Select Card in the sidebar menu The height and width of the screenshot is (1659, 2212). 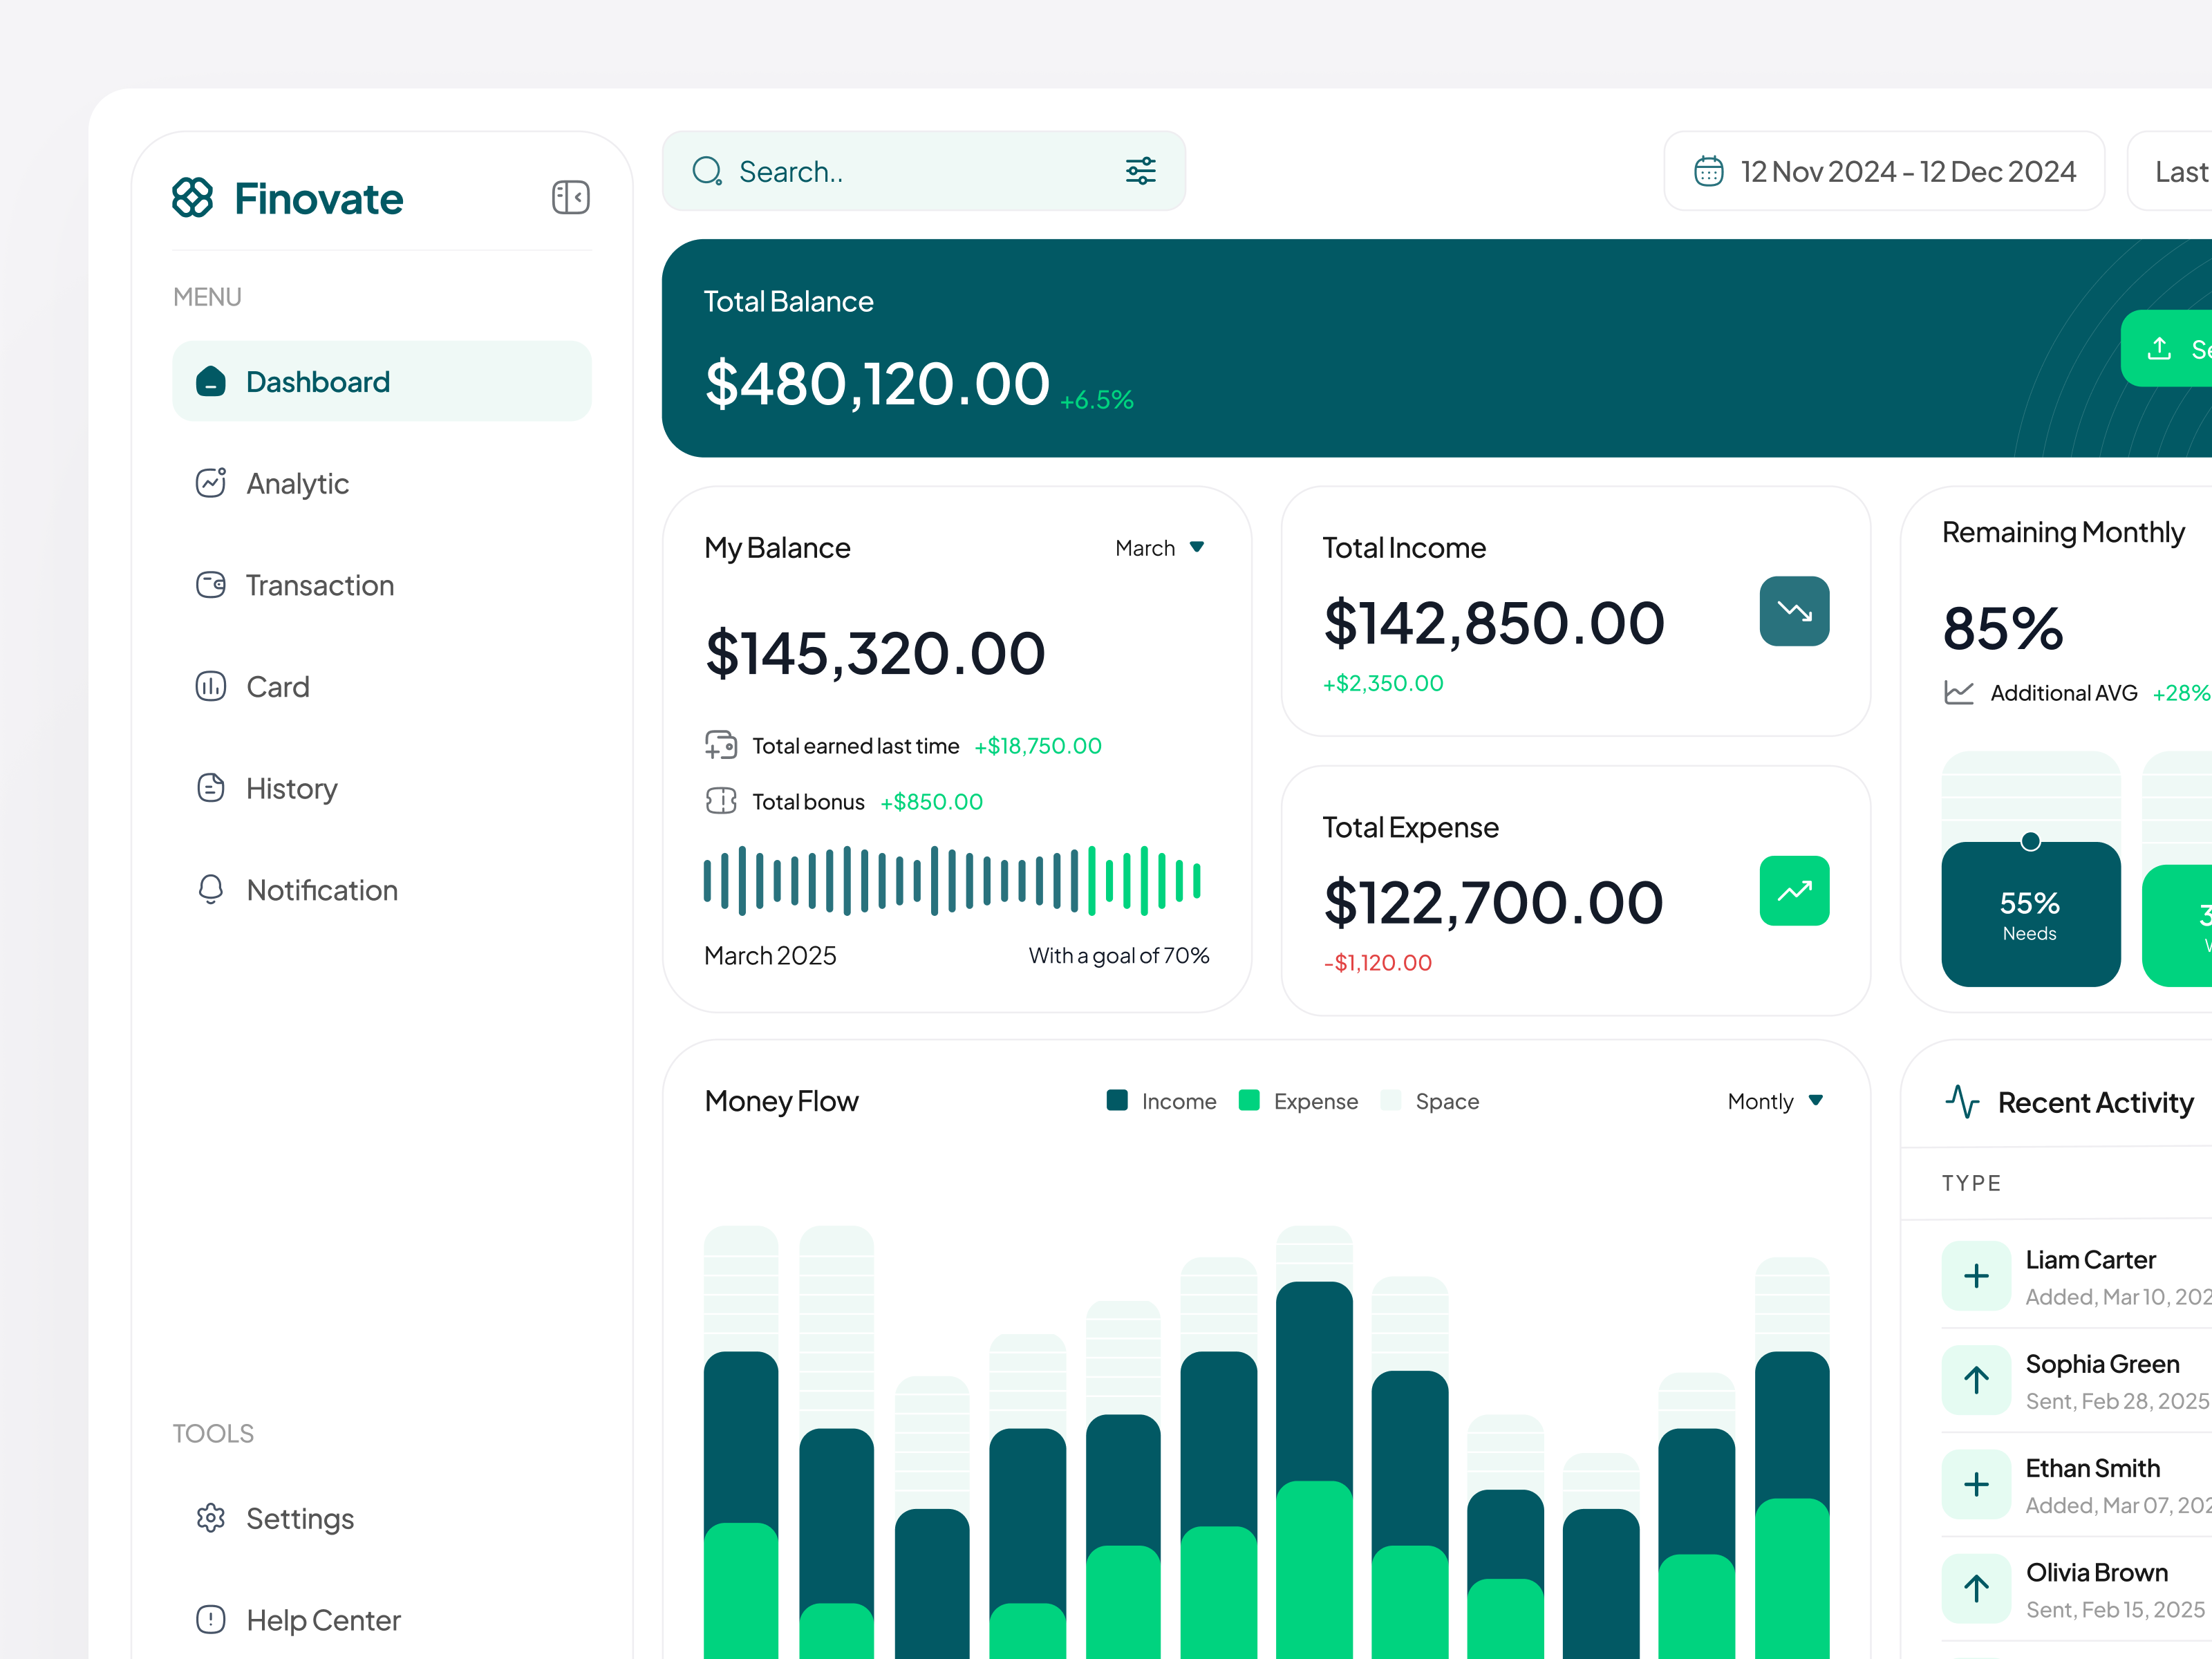(382, 687)
